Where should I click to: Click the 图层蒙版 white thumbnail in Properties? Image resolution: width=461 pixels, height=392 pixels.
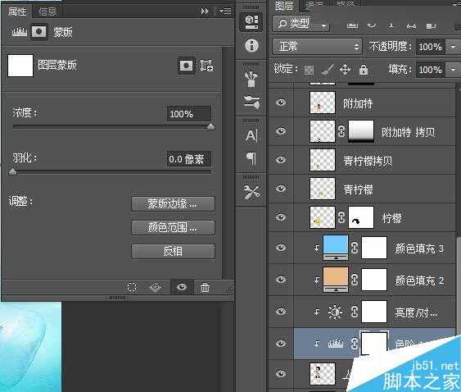pyautogui.click(x=20, y=66)
